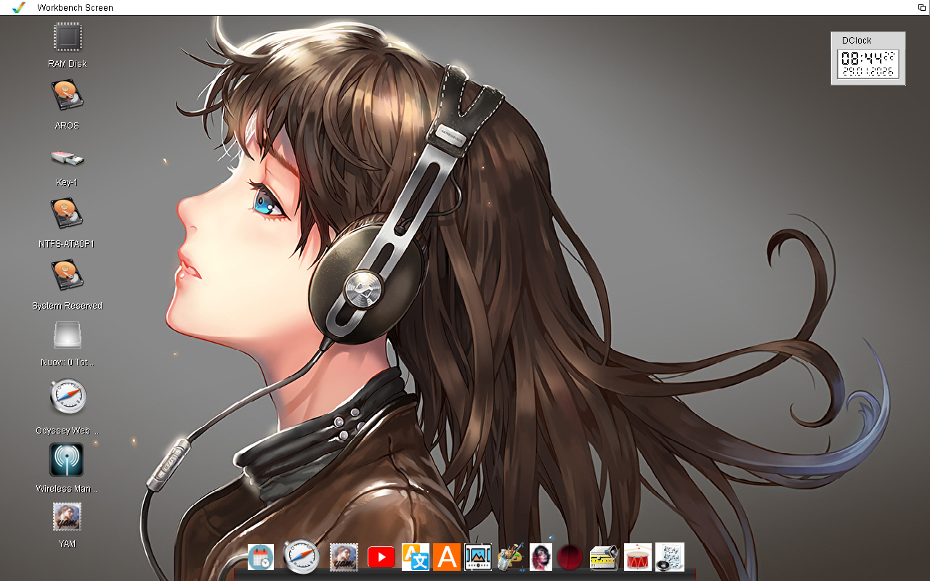This screenshot has height=581, width=930.
Task: Click the screen depth gadget in title bar
Action: 921,7
